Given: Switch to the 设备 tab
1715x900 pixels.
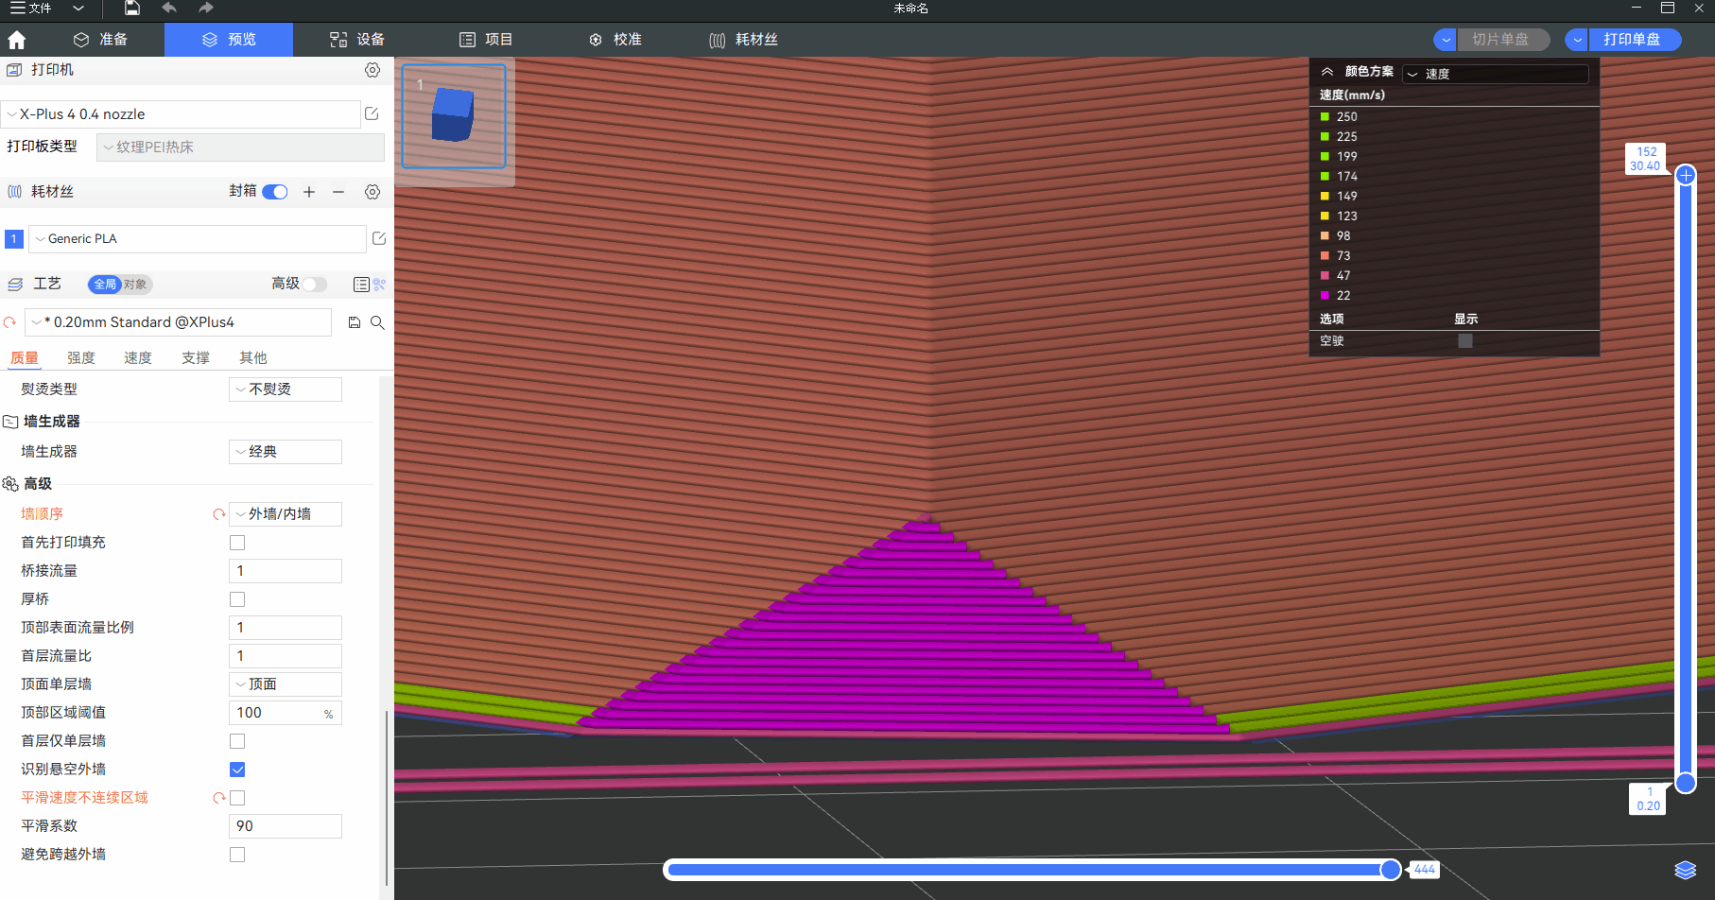Looking at the screenshot, I should coord(357,40).
